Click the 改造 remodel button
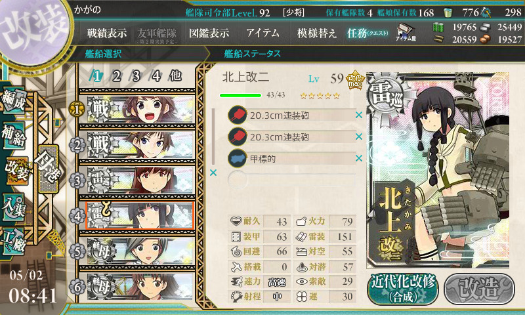Viewport: 525px width, 315px height. tap(479, 289)
